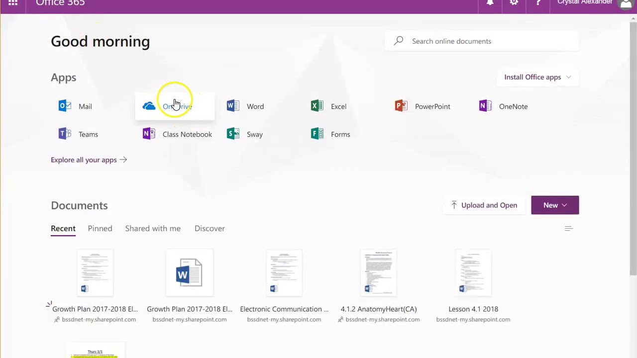Image resolution: width=637 pixels, height=358 pixels.
Task: Click the Search online documents field
Action: 482,41
